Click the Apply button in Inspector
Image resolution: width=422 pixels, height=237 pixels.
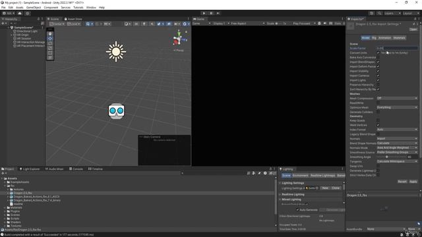coord(413,182)
